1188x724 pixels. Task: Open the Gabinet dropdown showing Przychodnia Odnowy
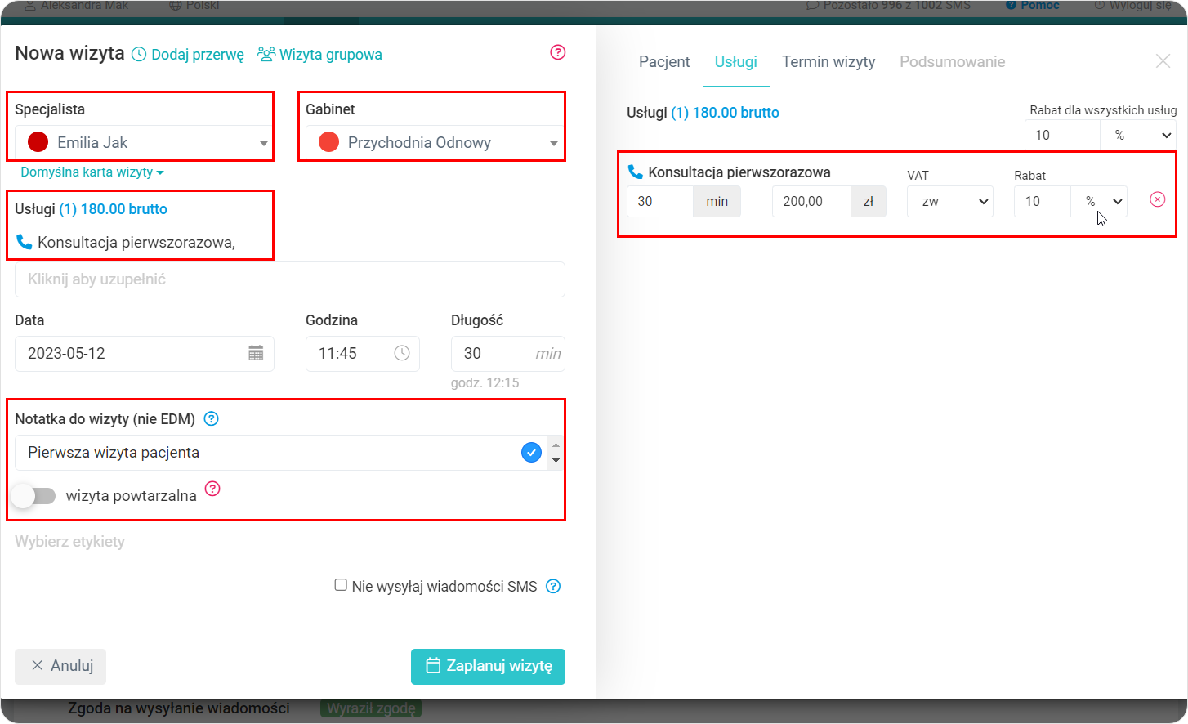pos(433,143)
